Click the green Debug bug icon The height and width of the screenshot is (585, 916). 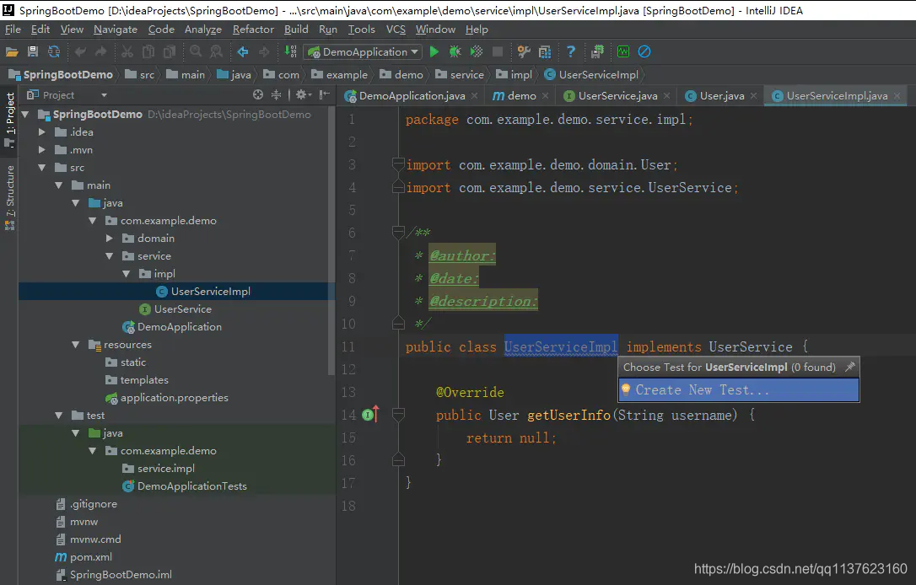455,52
